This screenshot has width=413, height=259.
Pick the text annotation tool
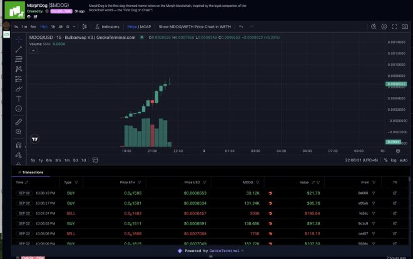18,99
